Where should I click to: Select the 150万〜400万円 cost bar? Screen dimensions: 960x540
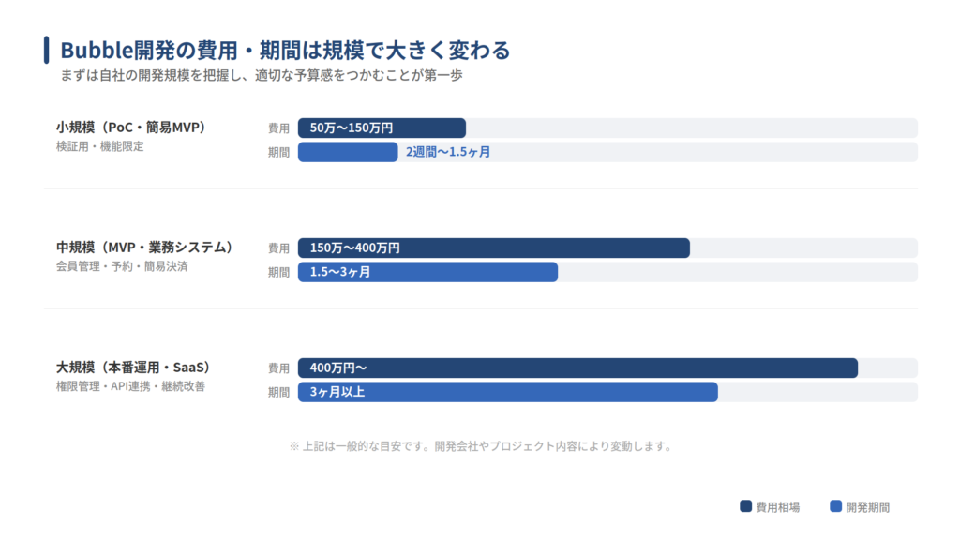493,247
